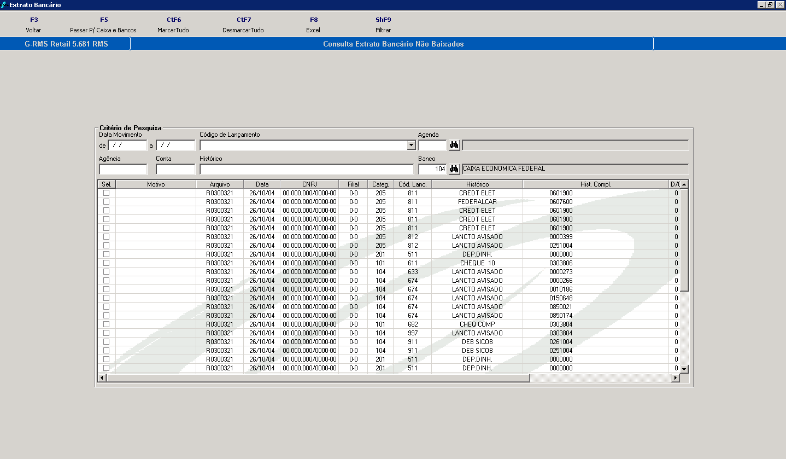Image resolution: width=786 pixels, height=459 pixels.
Task: Click the horizontal scrollbar left arrow
Action: tap(102, 377)
